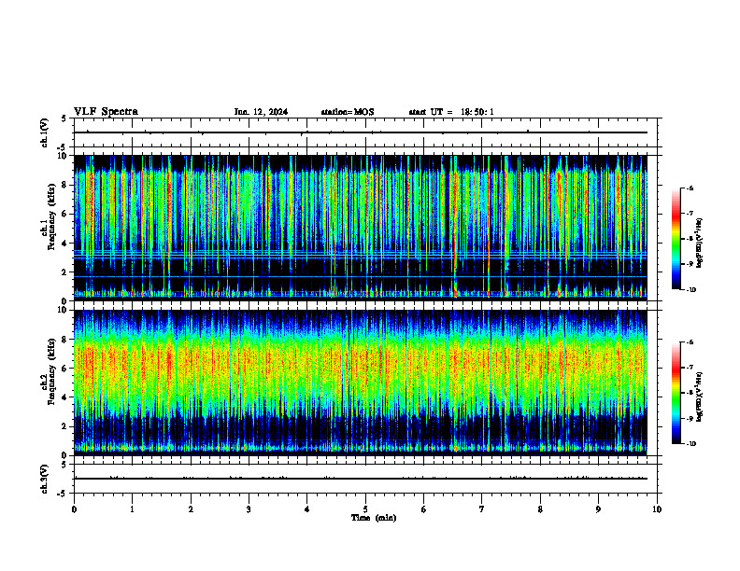Viewport: 740px width, 571px height.
Task: Click the date text "Jan. 12, 2024"
Action: pos(261,112)
